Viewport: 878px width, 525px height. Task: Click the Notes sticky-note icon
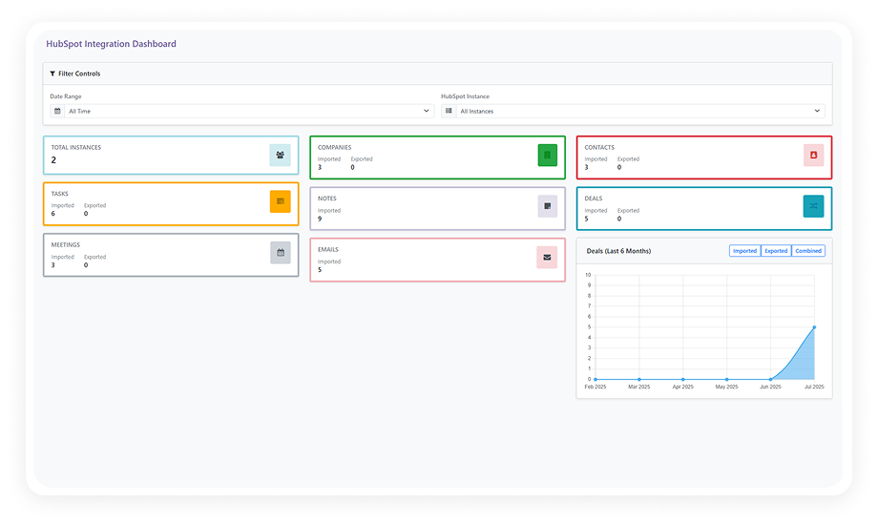[547, 206]
